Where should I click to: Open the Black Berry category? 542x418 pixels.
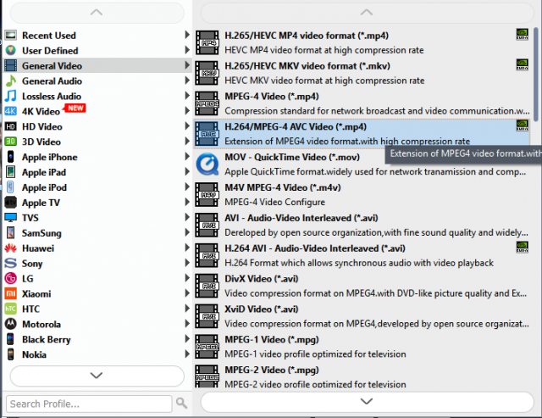[97, 339]
